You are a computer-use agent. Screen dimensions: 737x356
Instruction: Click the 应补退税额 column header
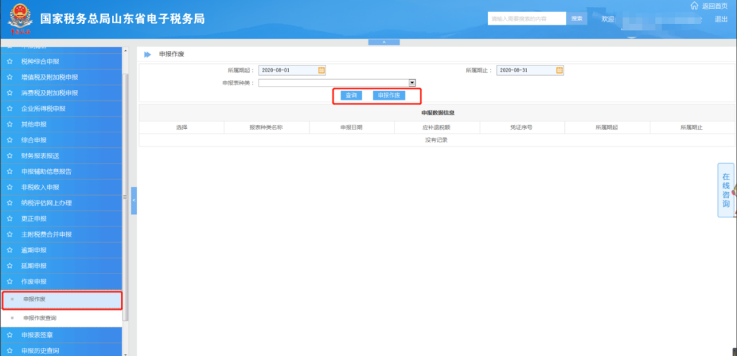click(x=437, y=128)
